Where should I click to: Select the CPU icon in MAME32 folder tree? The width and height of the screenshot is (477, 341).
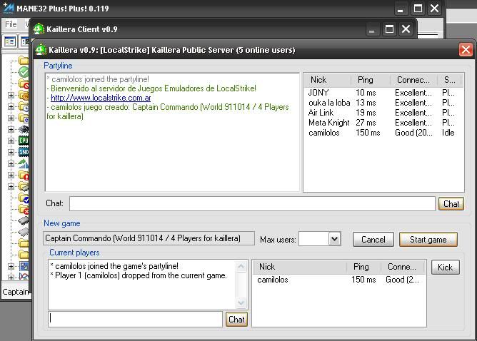click(24, 141)
